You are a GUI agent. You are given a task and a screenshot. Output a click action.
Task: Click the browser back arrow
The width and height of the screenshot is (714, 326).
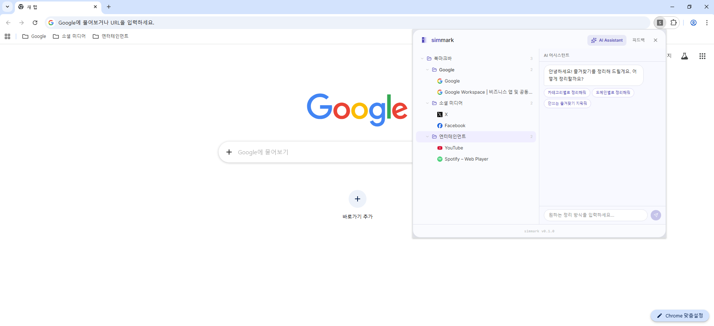8,23
